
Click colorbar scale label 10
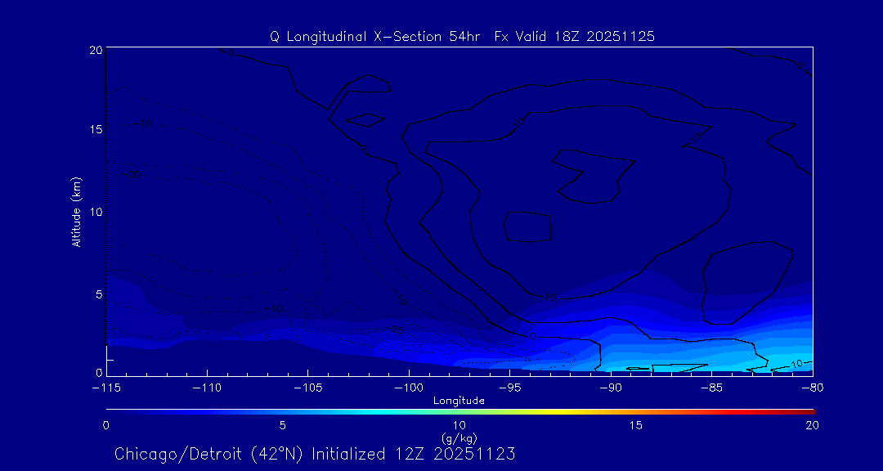tap(459, 425)
